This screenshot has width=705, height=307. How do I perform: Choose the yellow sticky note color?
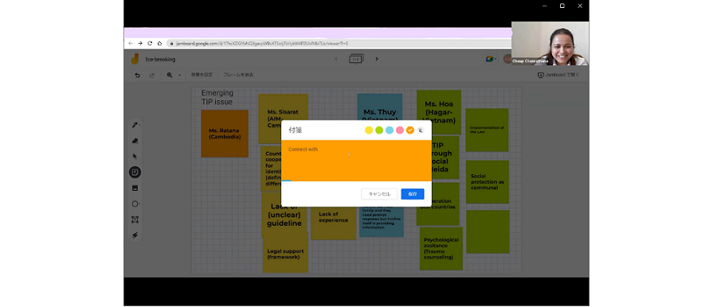369,130
